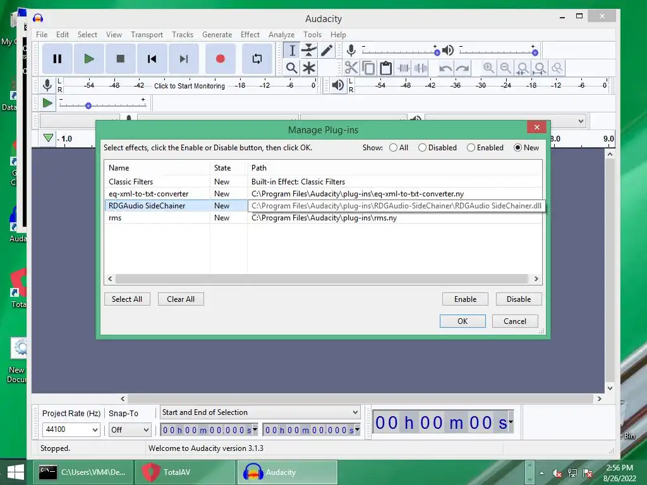Select the Draw (pencil) tool
This screenshot has height=485, width=647.
coord(326,51)
